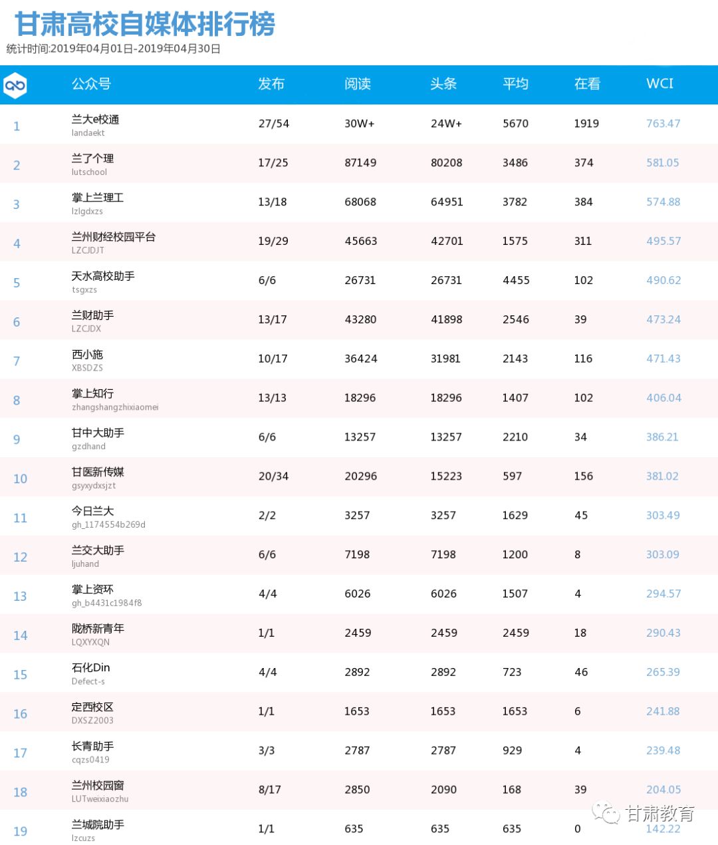Screen dimensions: 718x845
Task: Click rank number 19
Action: tap(21, 832)
